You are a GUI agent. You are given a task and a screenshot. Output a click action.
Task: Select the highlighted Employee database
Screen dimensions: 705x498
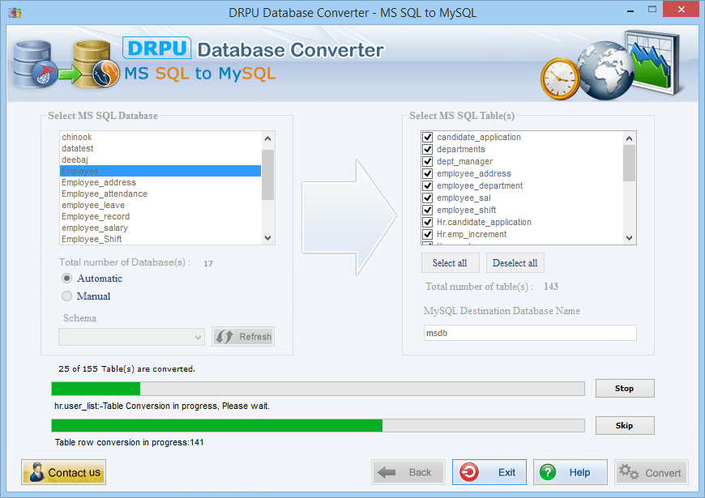(160, 171)
